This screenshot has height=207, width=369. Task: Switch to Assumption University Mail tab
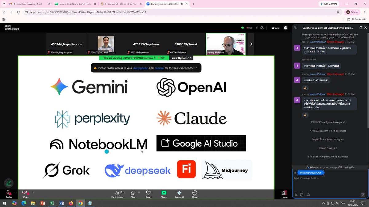pos(30,4)
